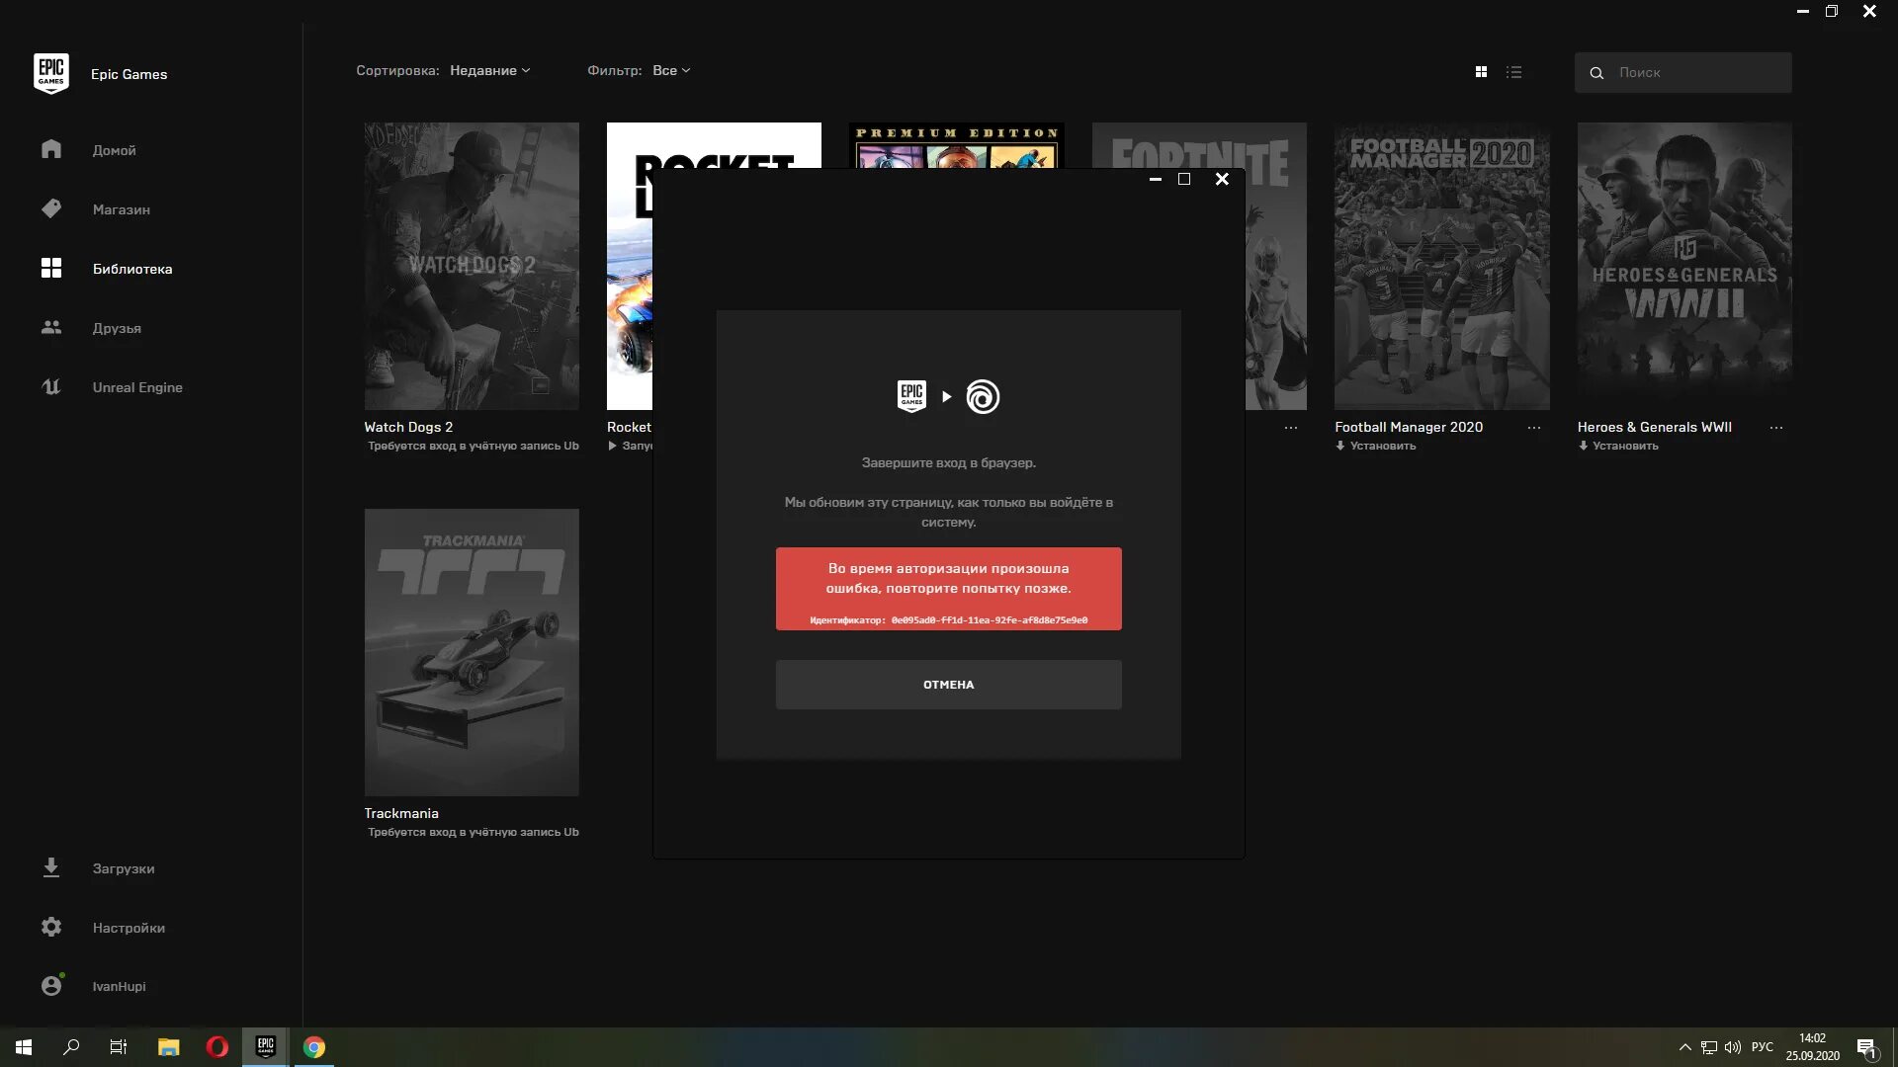
Task: Click the grid icon beside Библиотека
Action: [51, 268]
